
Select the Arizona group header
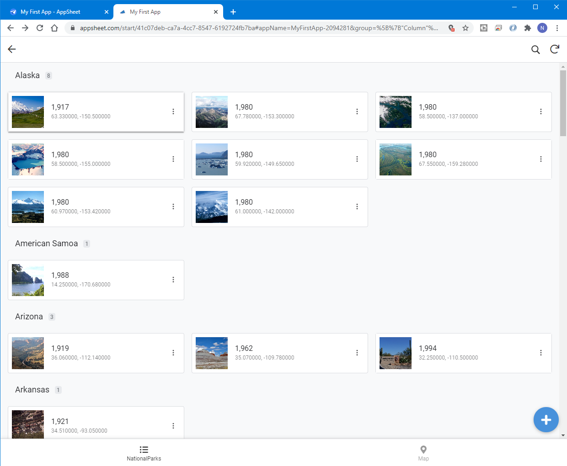click(x=29, y=317)
